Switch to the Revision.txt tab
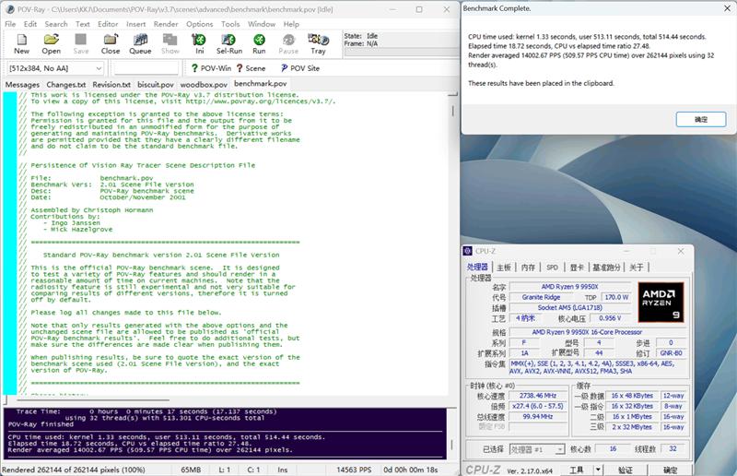737x476 pixels. pyautogui.click(x=111, y=85)
